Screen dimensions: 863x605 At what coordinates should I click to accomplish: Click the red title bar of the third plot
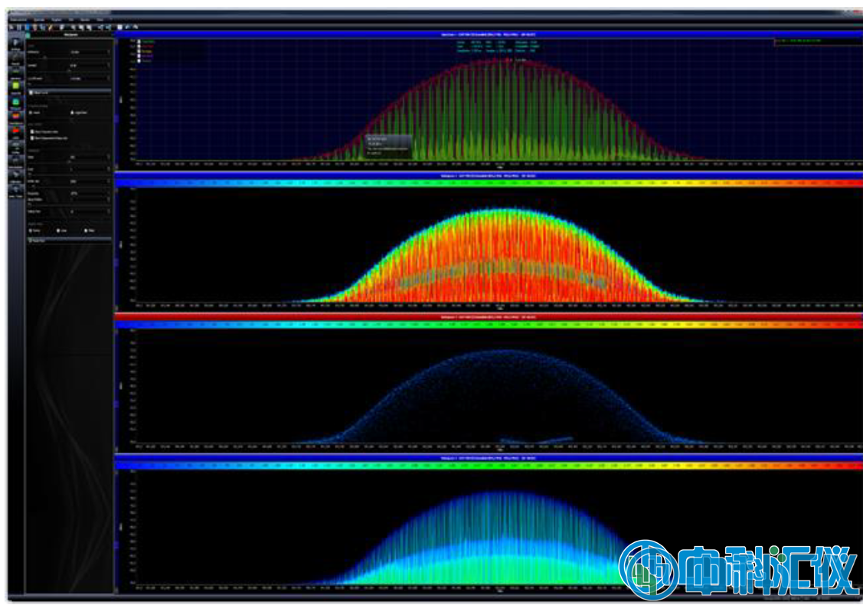(x=490, y=316)
